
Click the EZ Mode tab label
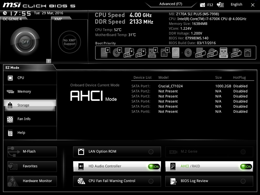(12, 68)
